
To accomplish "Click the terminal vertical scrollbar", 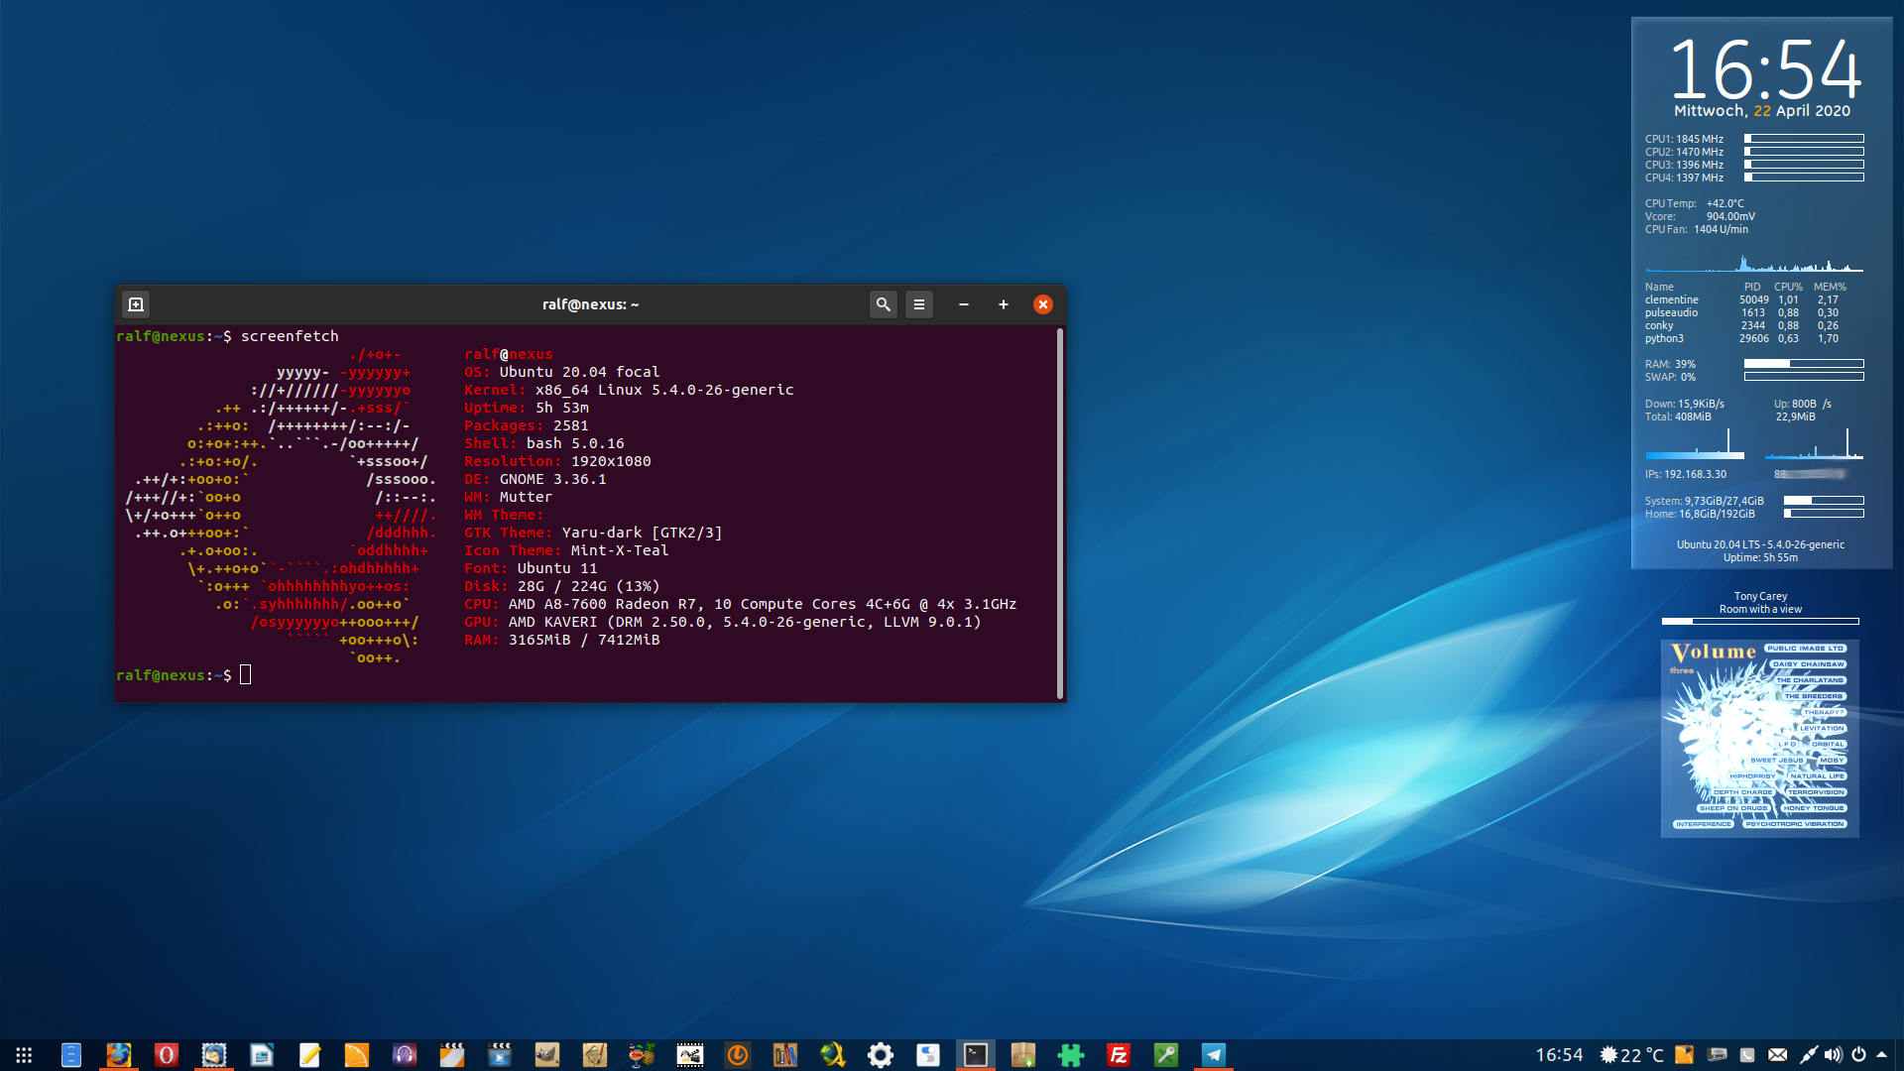I will [x=1059, y=513].
